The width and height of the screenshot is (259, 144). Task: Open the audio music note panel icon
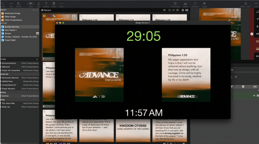257,12
